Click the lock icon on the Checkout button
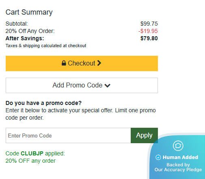205x179 pixels. (64, 63)
